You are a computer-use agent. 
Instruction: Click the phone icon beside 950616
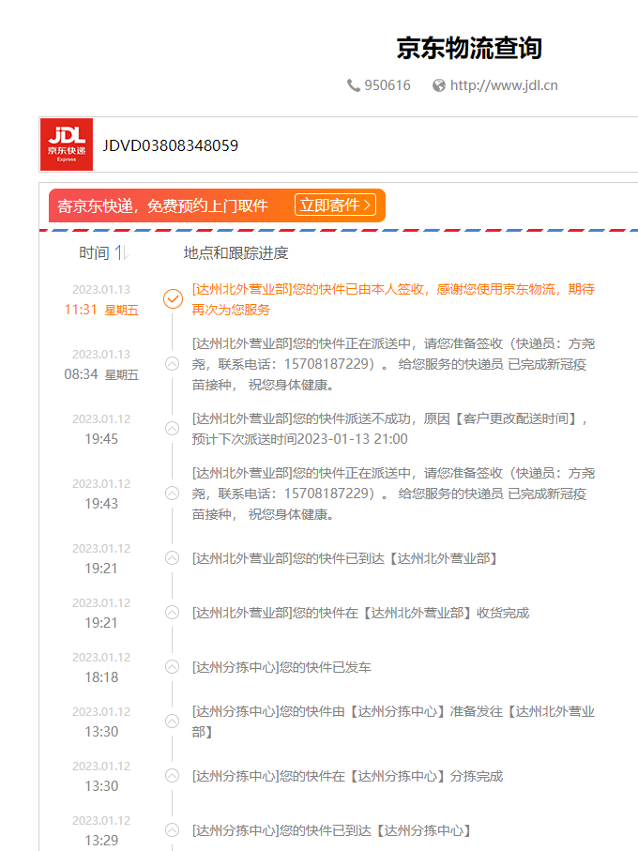click(x=353, y=85)
